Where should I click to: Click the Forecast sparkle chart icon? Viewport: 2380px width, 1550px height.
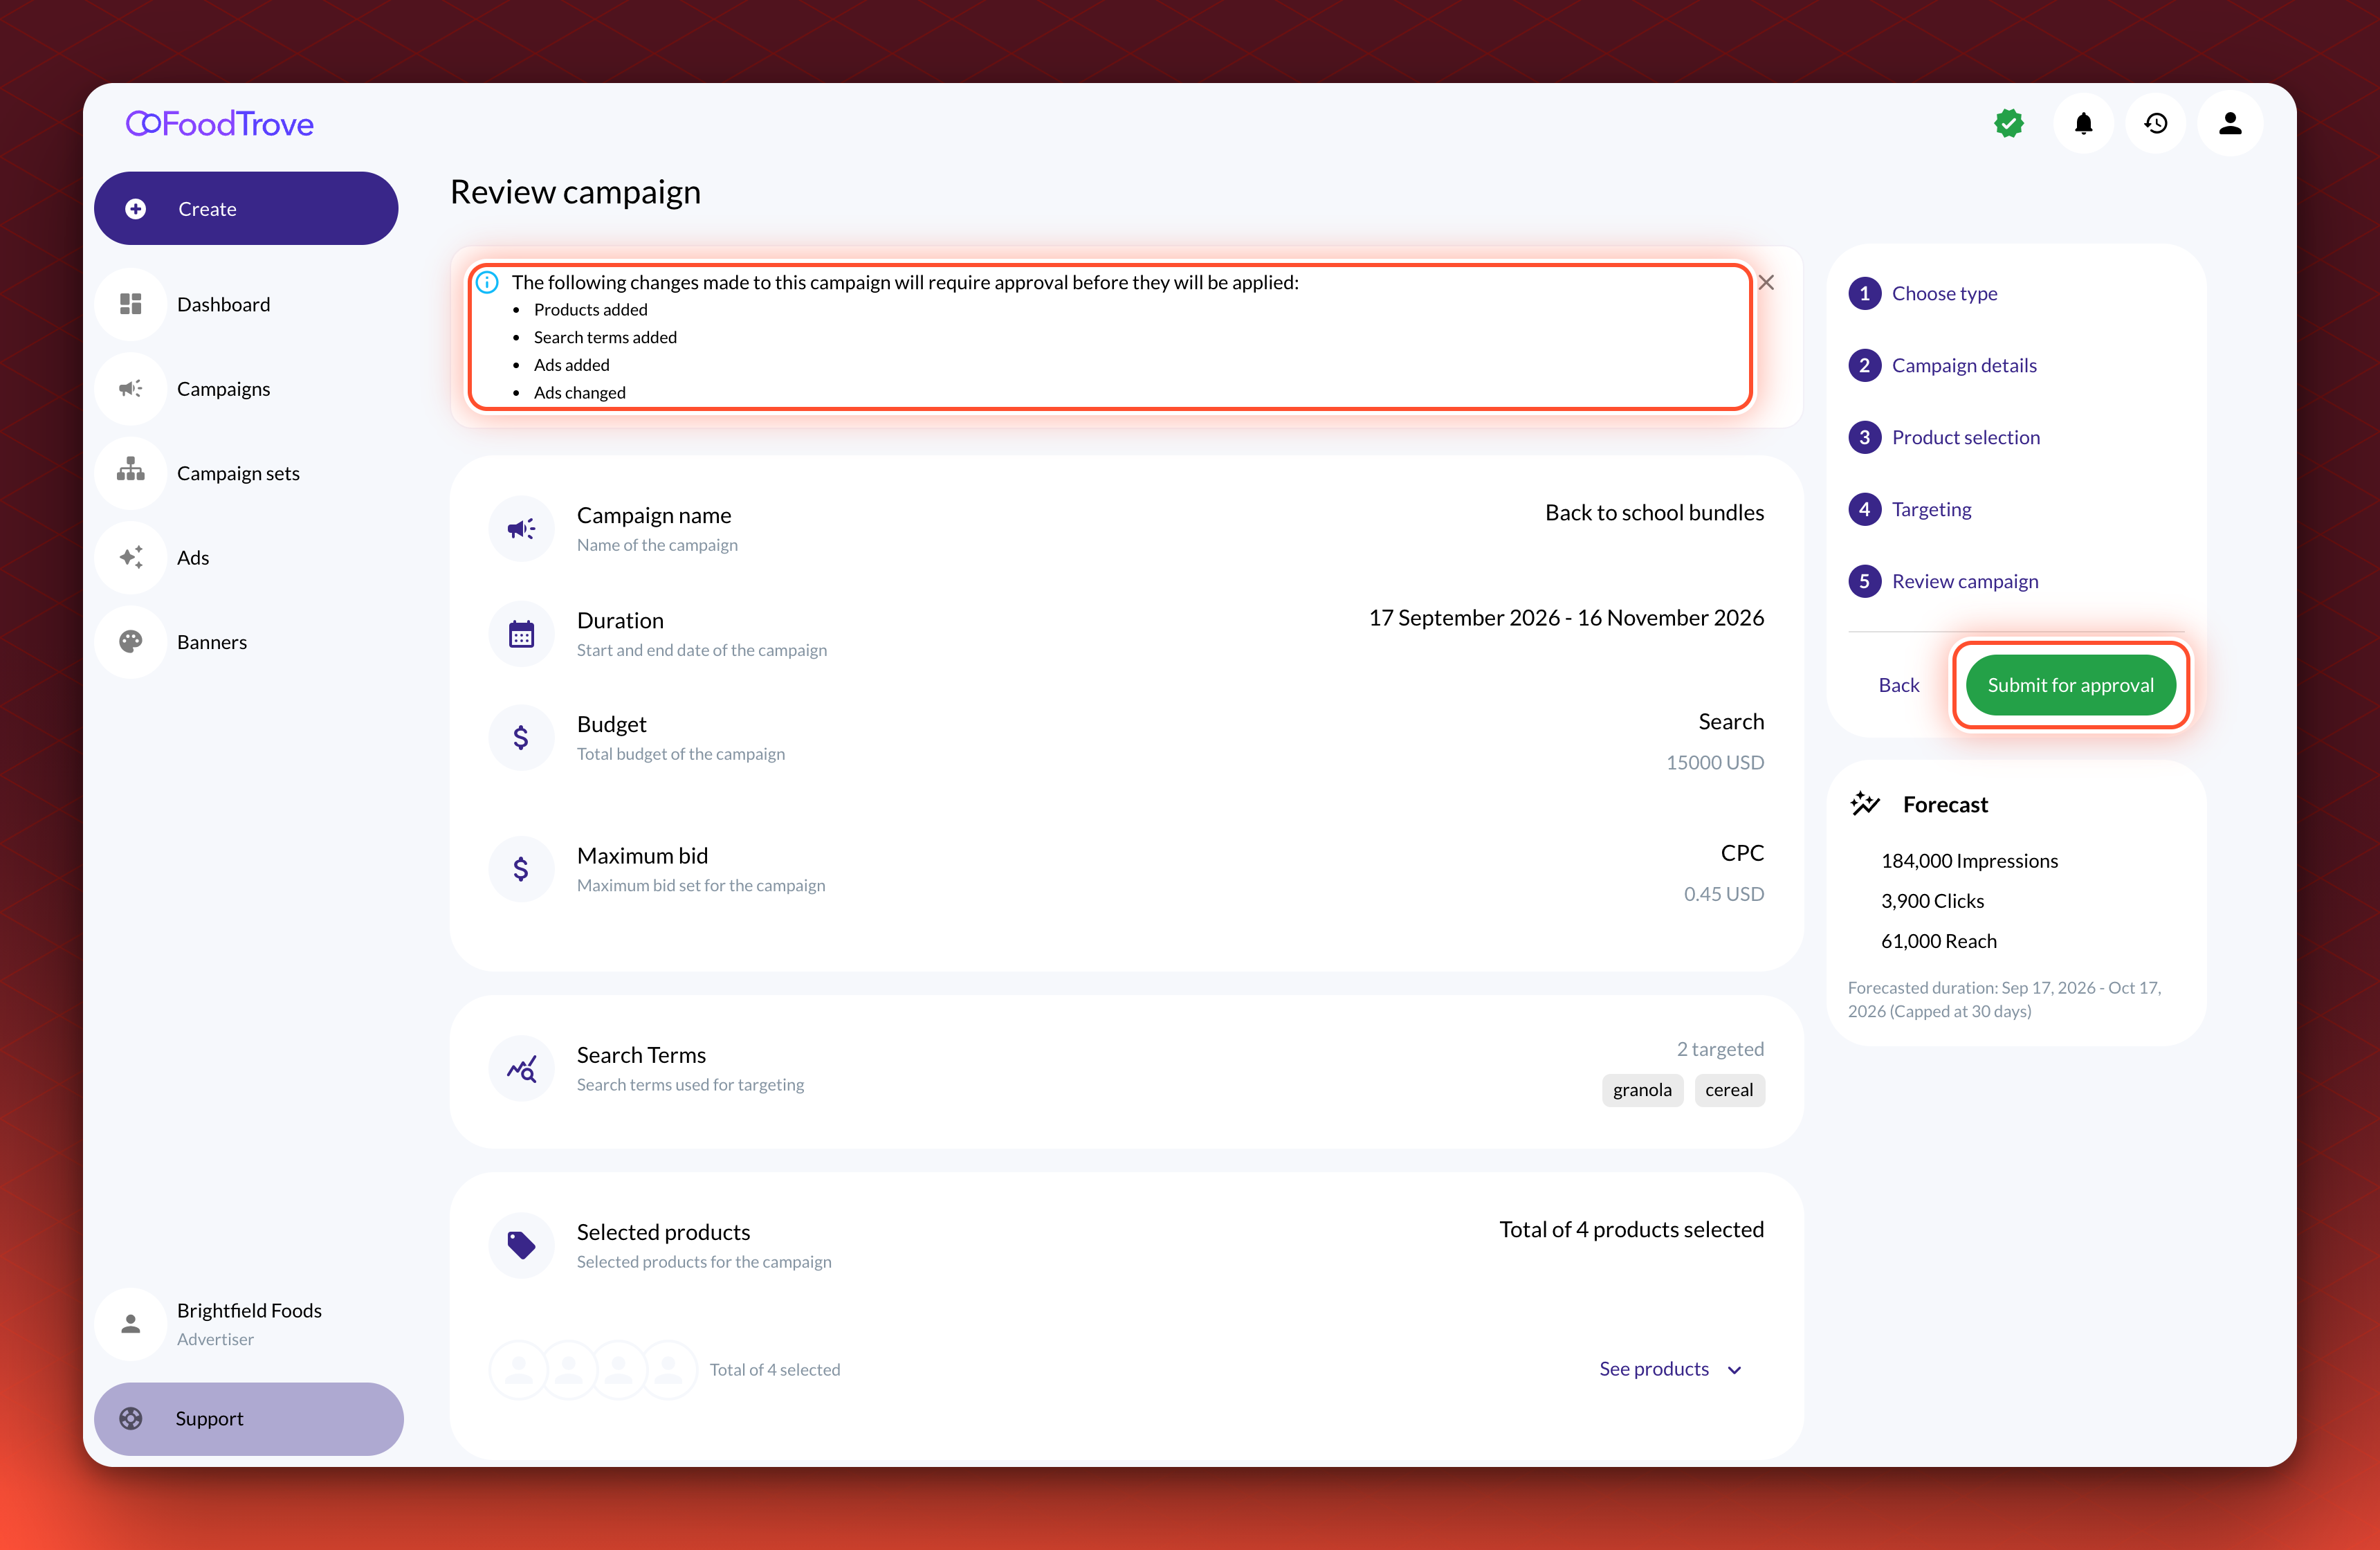pos(1865,805)
